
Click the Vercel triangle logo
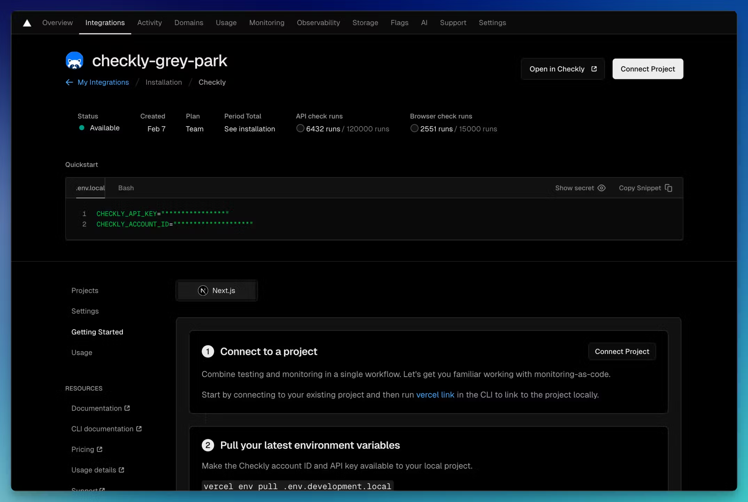27,23
